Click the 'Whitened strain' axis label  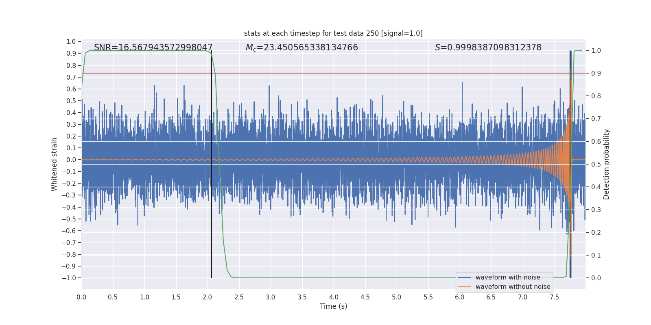(54, 164)
